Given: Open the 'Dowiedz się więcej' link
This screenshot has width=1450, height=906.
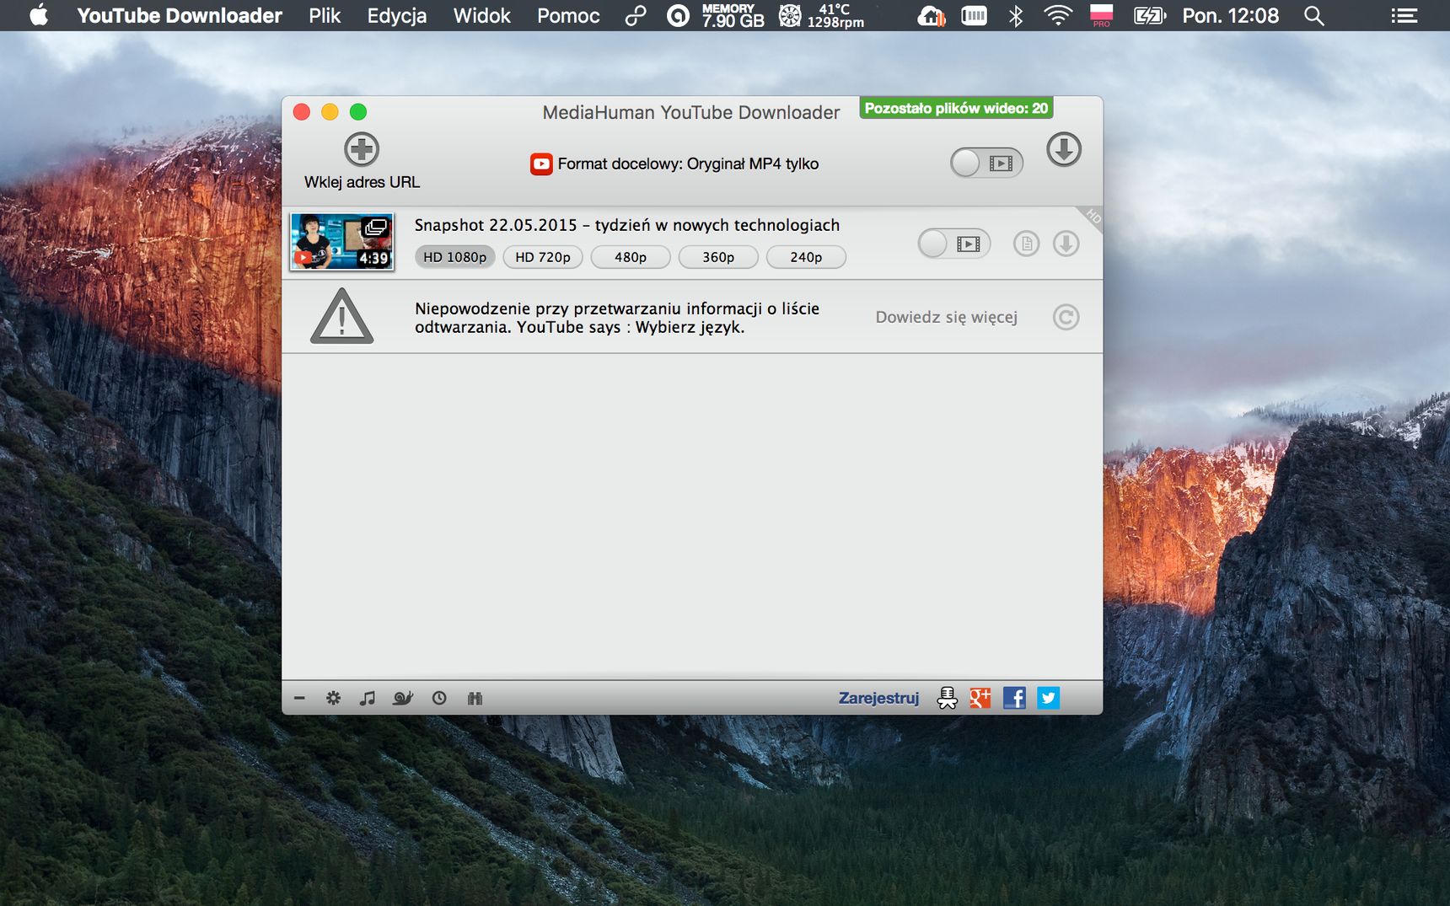Looking at the screenshot, I should pyautogui.click(x=946, y=317).
